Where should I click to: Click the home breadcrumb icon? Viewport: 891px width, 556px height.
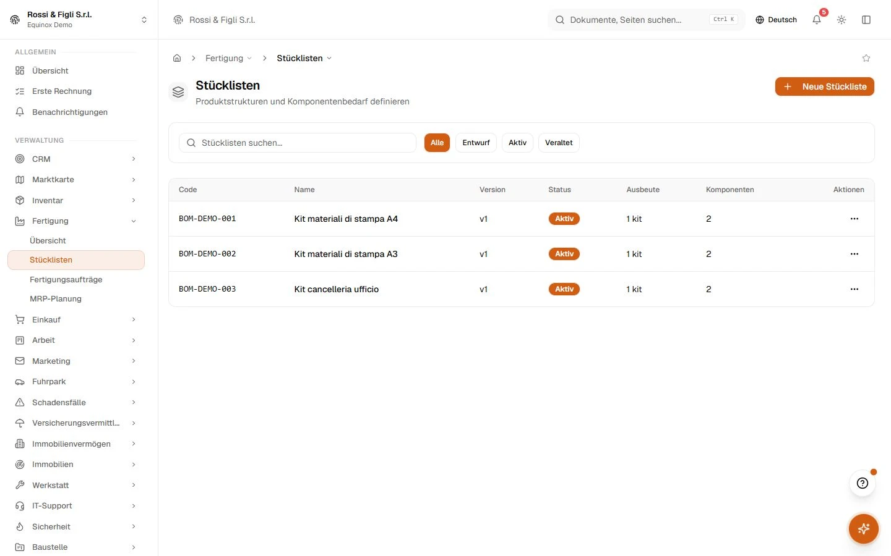tap(177, 58)
